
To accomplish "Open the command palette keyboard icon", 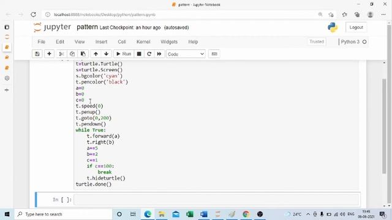I will click(214, 54).
